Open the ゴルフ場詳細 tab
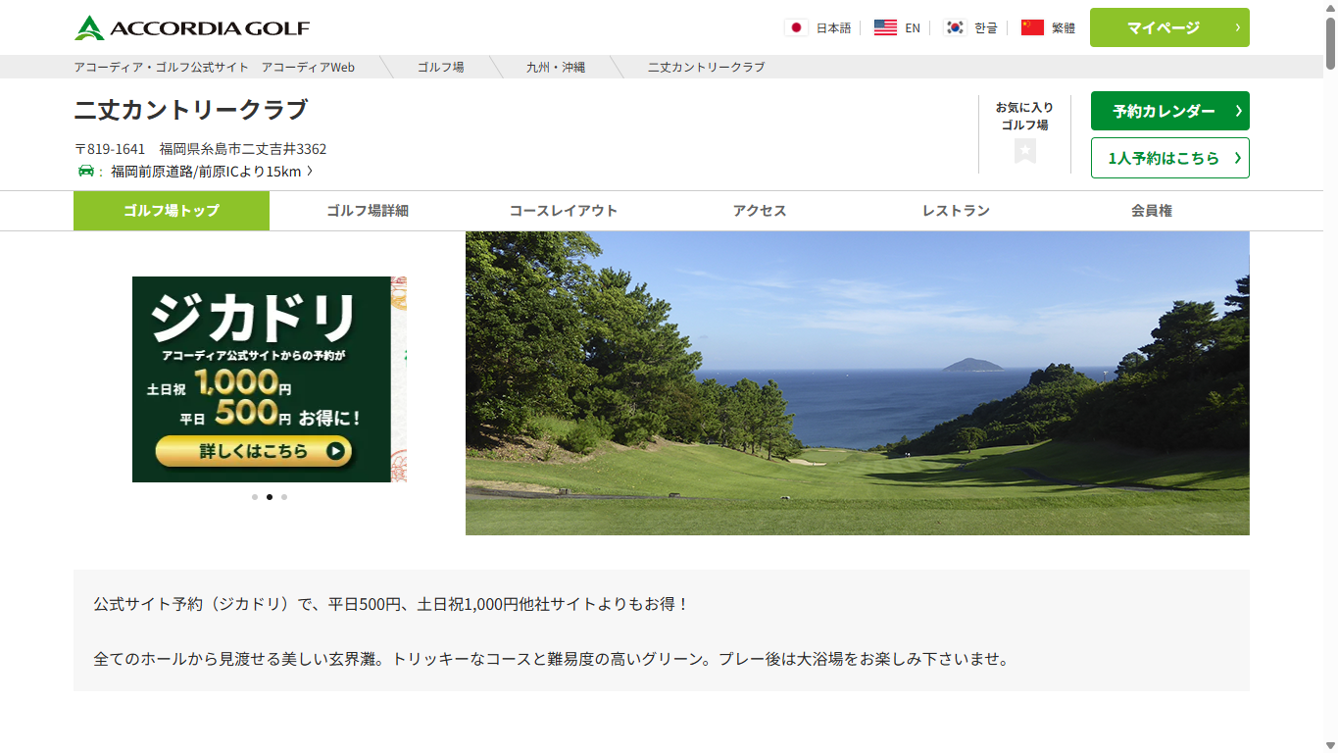Image resolution: width=1338 pixels, height=753 pixels. pos(368,211)
